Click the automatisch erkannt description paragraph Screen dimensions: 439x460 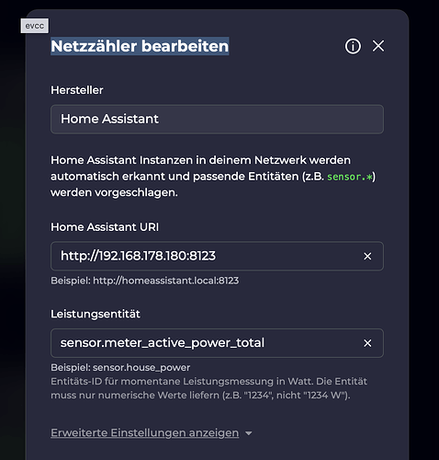[213, 177]
